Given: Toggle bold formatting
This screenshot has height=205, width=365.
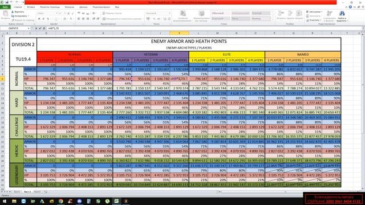Looking at the screenshot, I should tap(39, 19).
